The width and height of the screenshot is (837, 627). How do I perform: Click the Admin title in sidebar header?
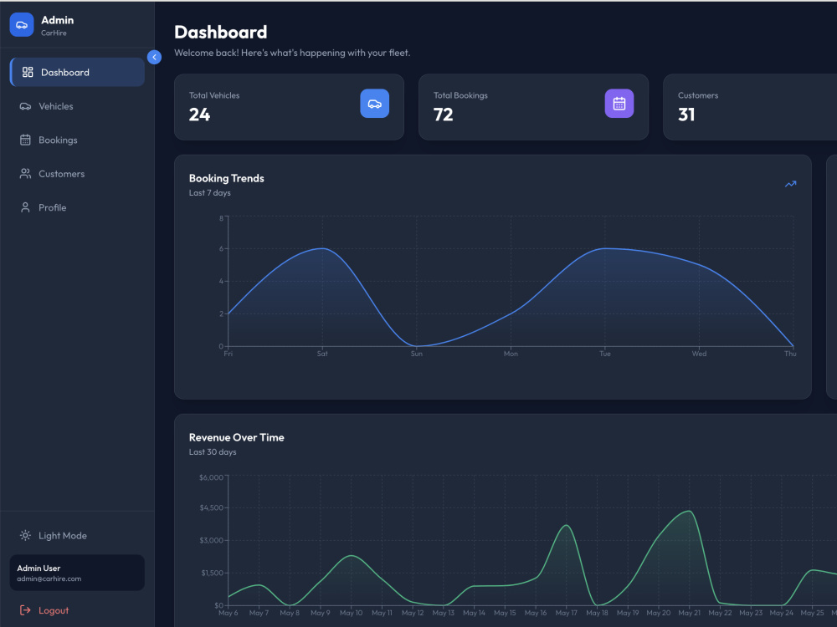tap(58, 20)
